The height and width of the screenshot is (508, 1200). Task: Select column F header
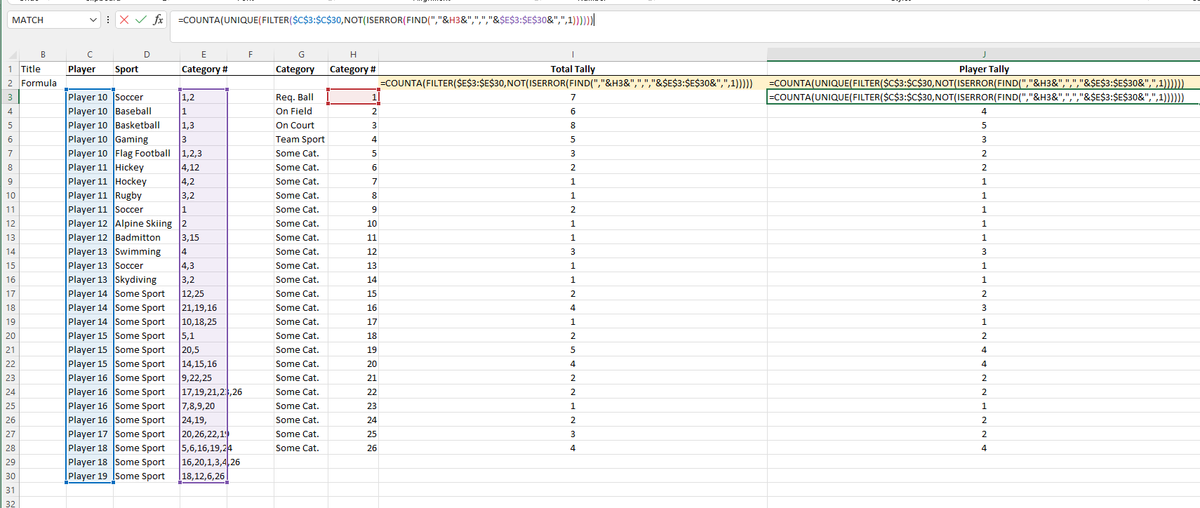[251, 55]
